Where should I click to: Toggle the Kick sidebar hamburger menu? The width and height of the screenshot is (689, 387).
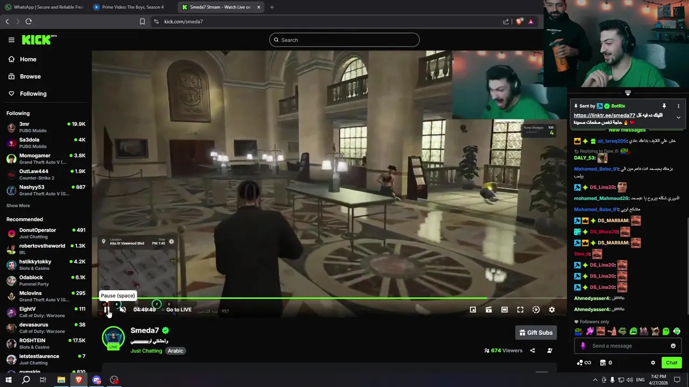tap(11, 40)
